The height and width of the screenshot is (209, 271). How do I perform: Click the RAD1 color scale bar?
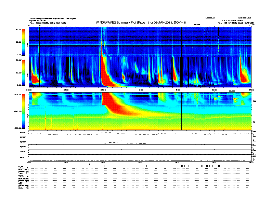point(23,73)
